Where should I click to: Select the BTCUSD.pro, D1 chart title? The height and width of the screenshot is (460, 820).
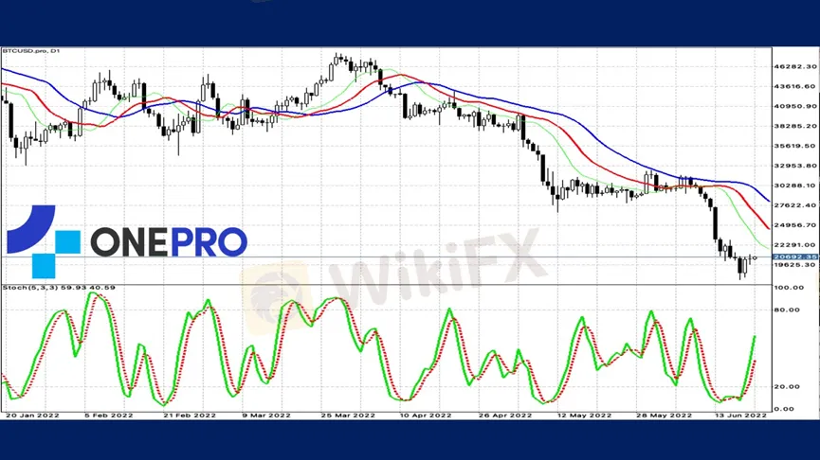coord(29,50)
